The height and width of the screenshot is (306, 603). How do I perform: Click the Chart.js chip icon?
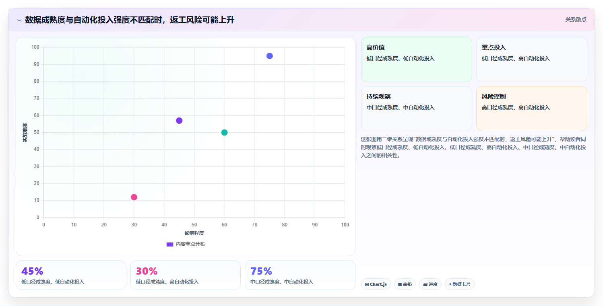[367, 285]
